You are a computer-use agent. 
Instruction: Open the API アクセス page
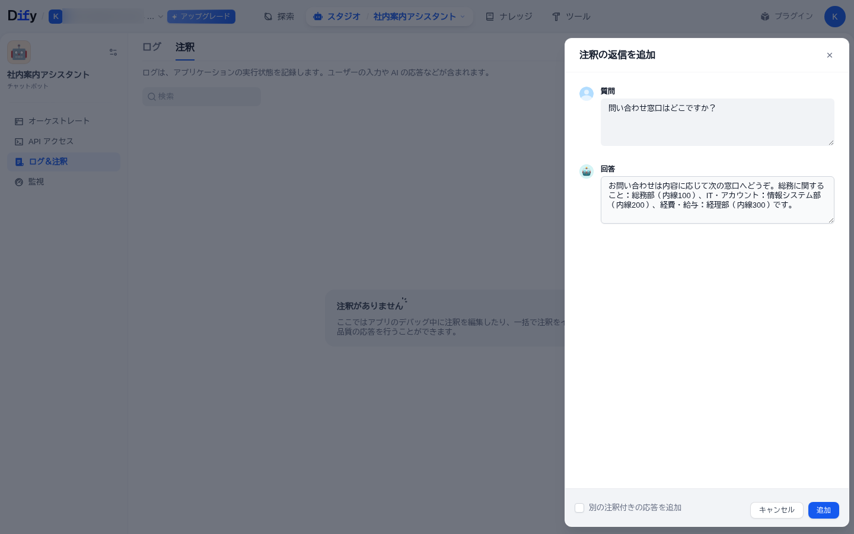coord(64,141)
